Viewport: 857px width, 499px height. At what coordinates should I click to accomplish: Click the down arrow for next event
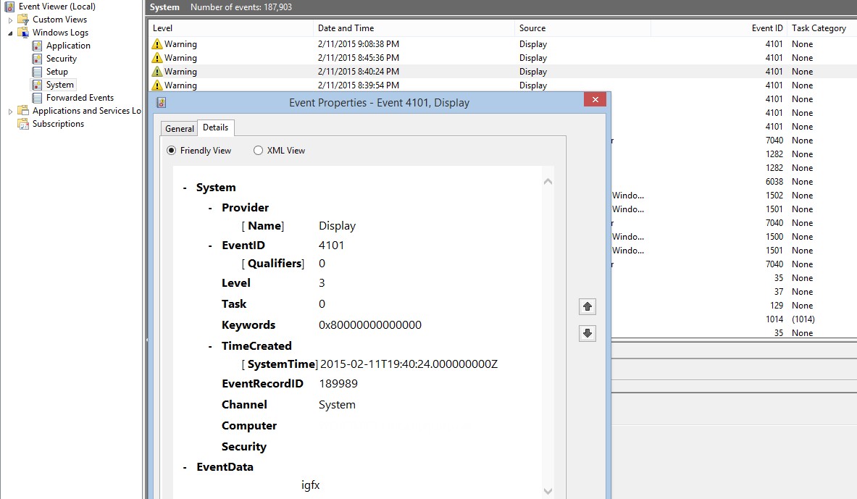(588, 333)
